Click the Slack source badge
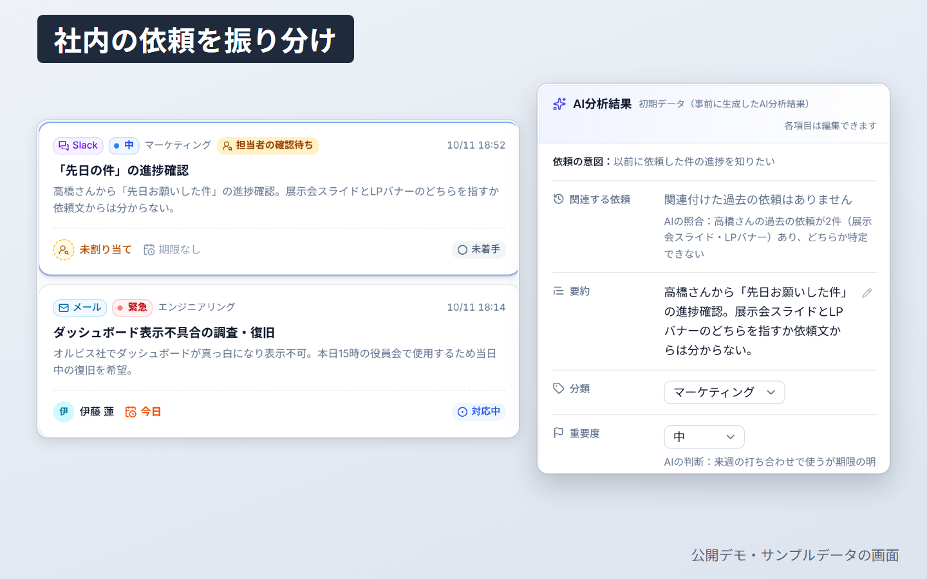 [x=78, y=145]
